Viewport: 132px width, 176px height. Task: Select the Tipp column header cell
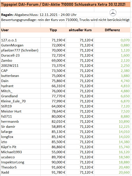[53, 30]
